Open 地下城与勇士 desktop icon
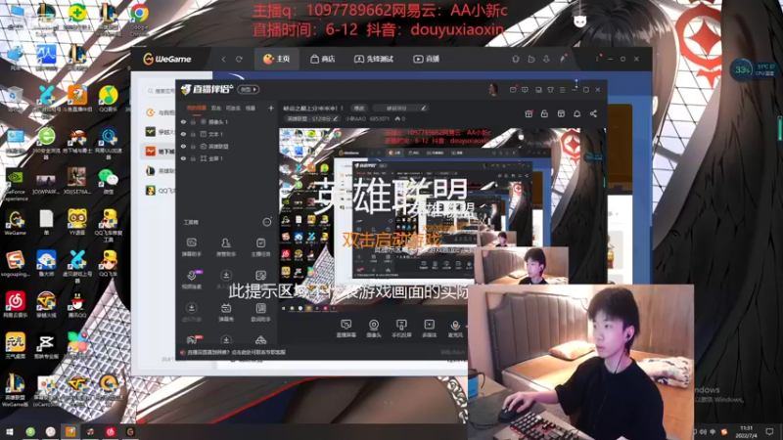783x440 pixels. 77,141
